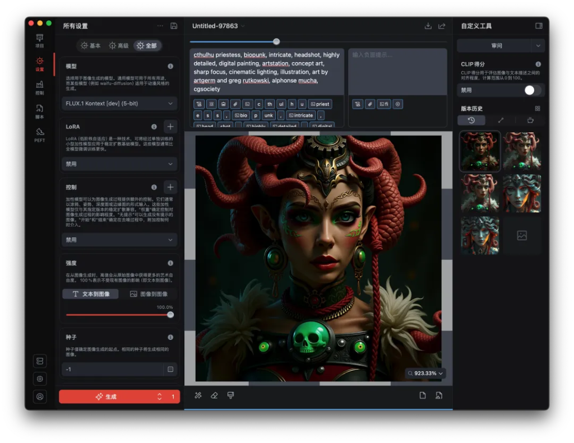574x443 pixels.
Task: Click the seed value field showing -1
Action: click(113, 370)
